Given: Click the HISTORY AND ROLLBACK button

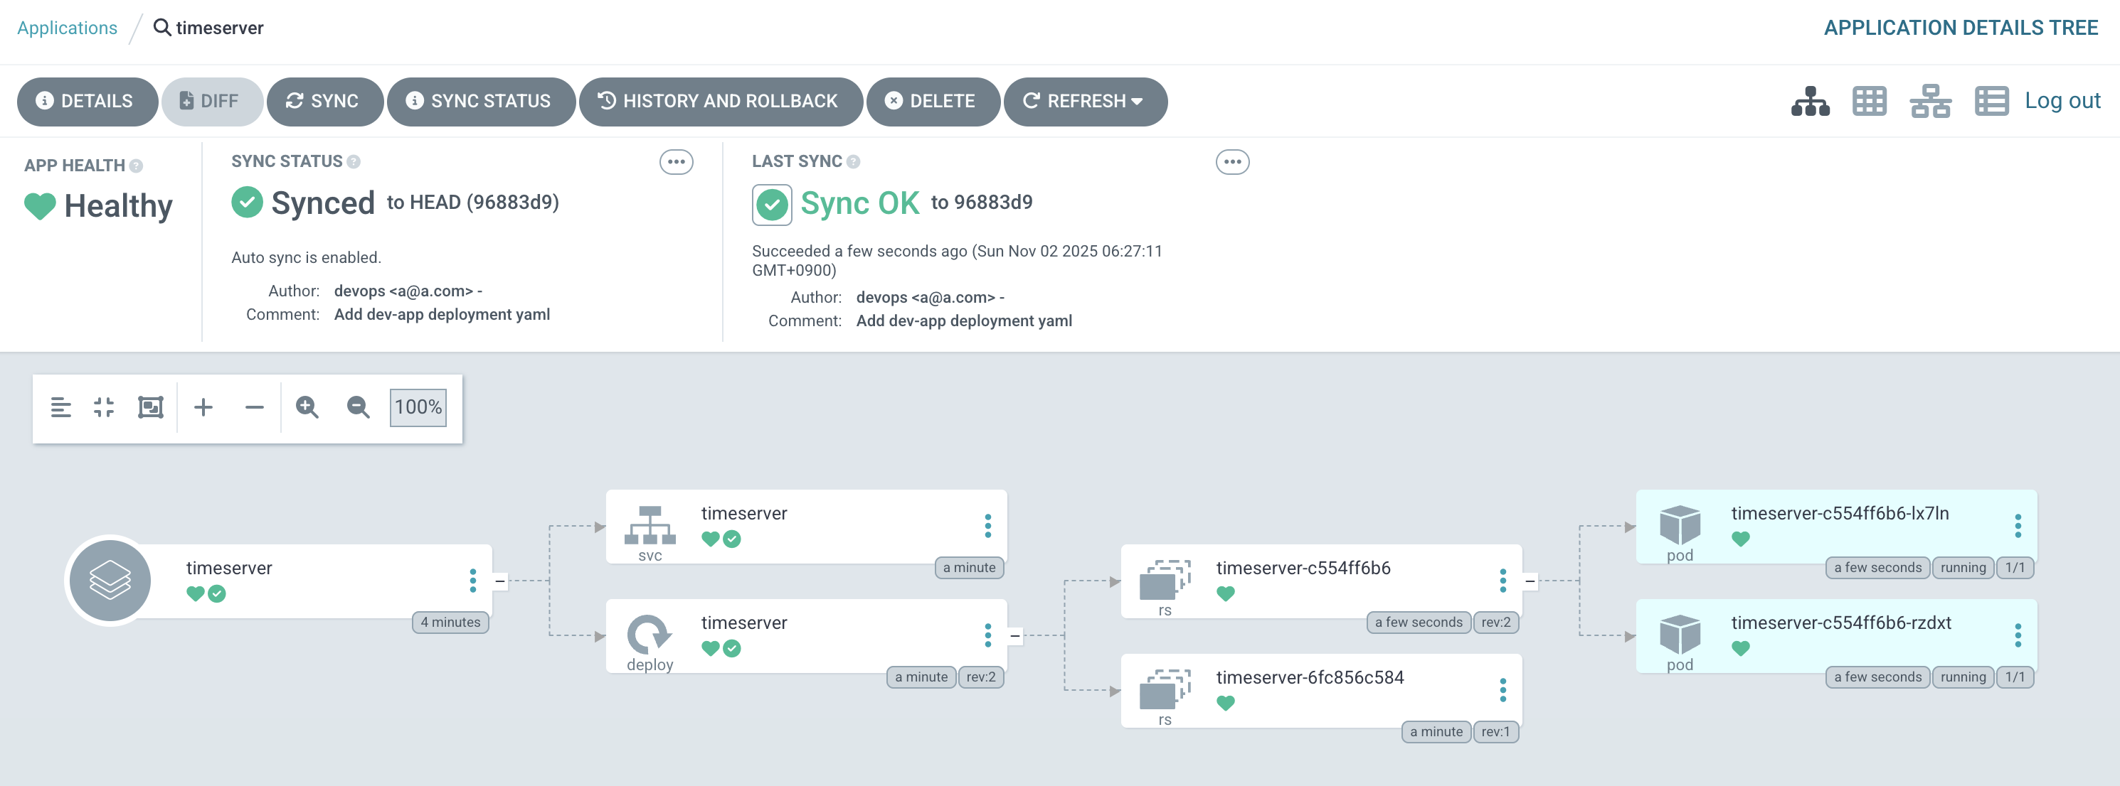Looking at the screenshot, I should 720,101.
